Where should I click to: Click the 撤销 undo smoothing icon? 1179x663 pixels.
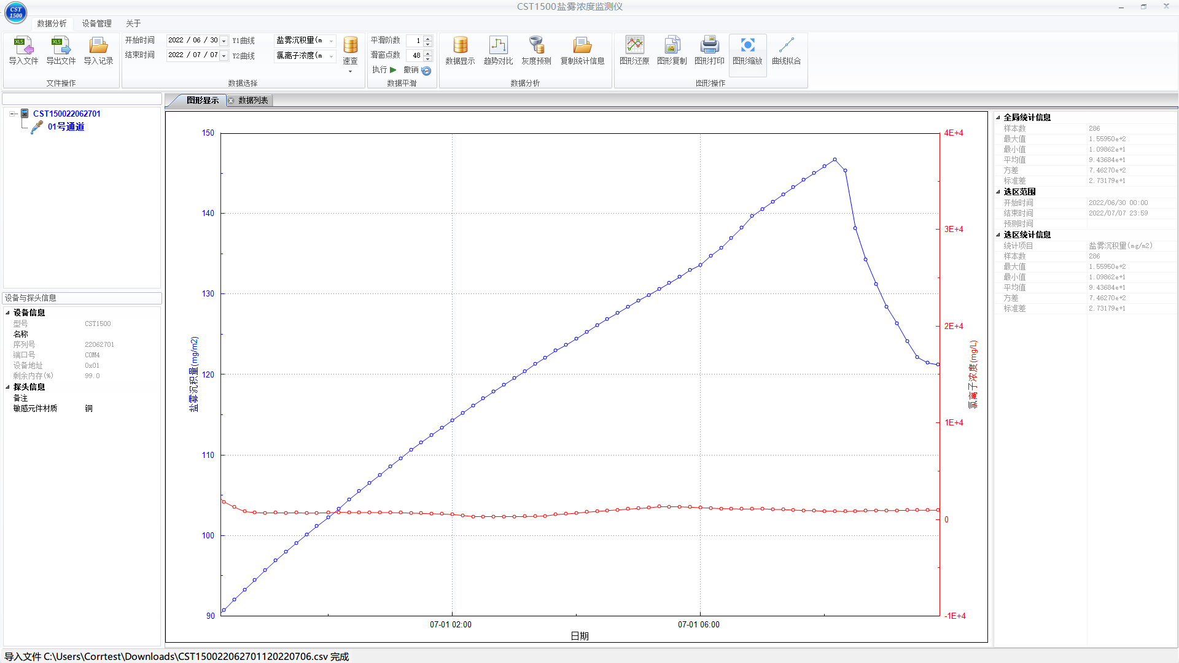point(426,71)
